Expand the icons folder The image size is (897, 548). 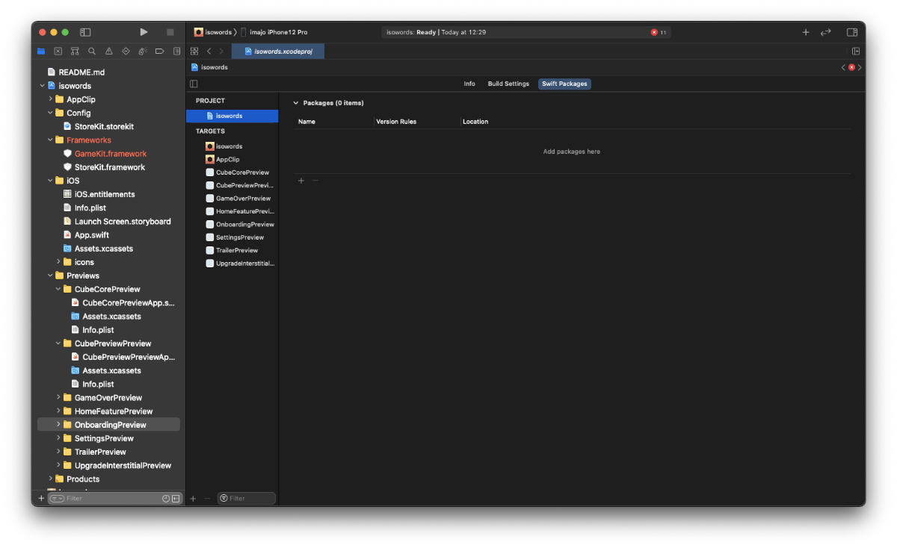click(58, 262)
